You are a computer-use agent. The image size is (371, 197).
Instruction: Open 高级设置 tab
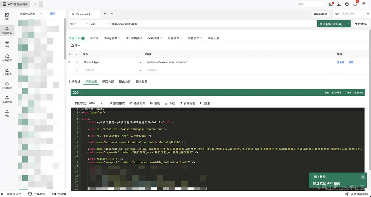click(x=214, y=38)
